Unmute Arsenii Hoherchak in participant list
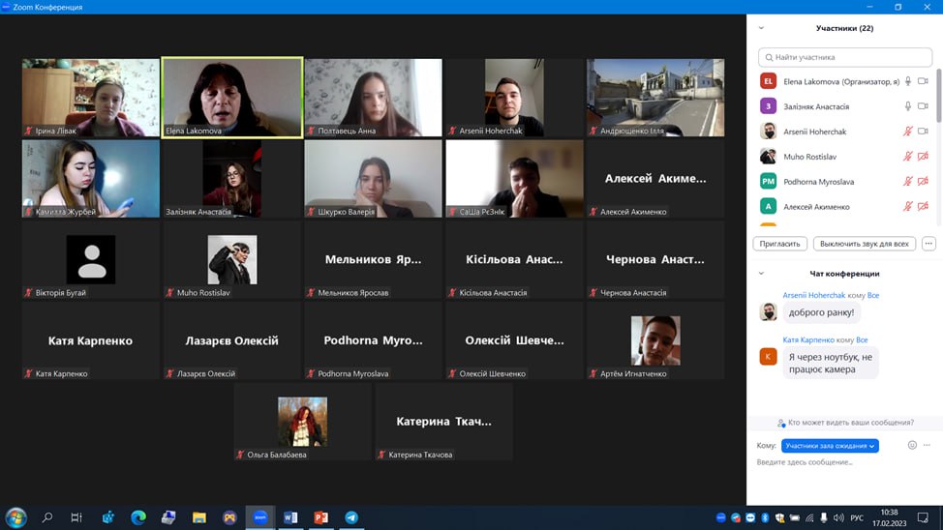Viewport: 943px width, 530px height. pyautogui.click(x=908, y=132)
